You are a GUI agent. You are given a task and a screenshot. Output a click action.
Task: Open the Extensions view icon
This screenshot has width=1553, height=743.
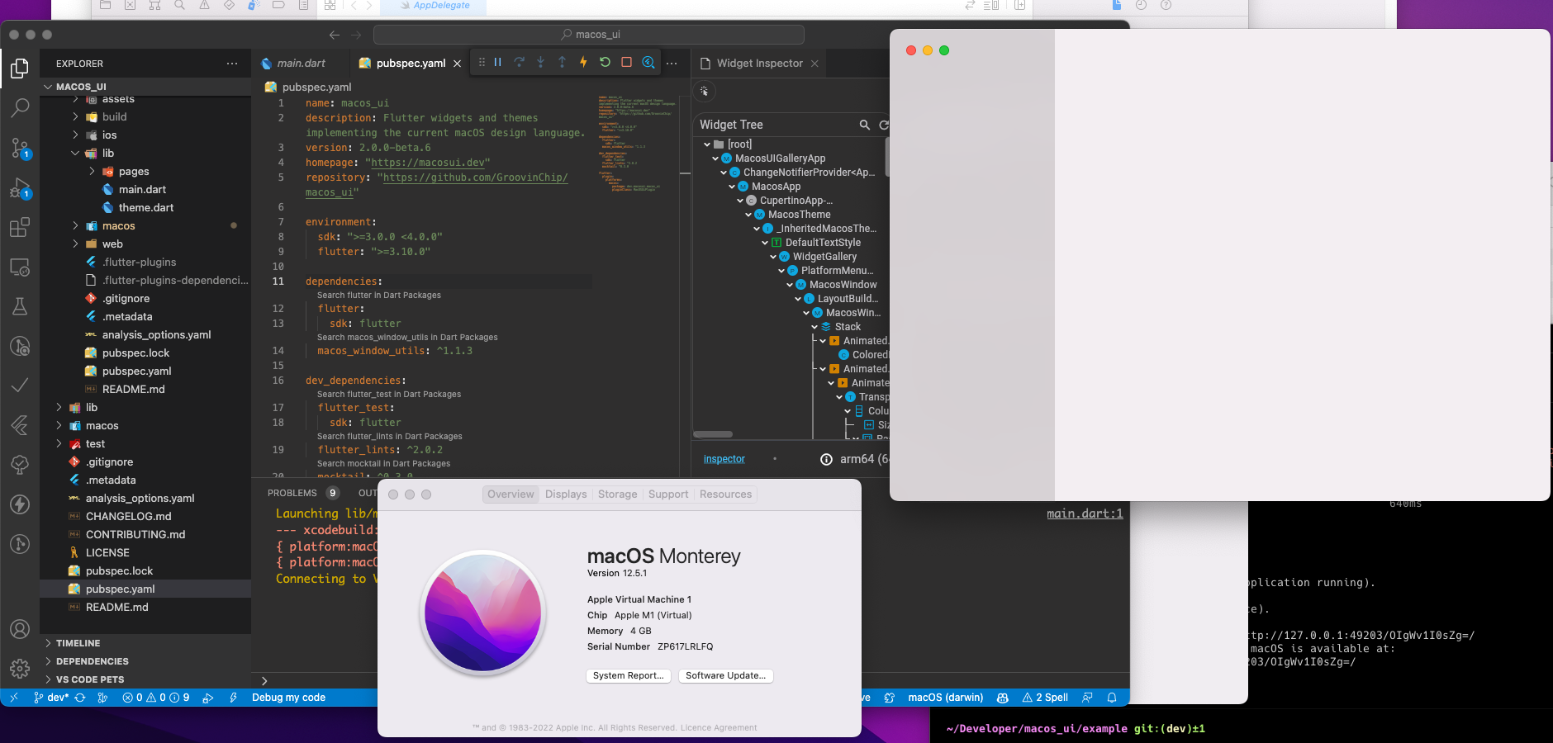point(20,227)
